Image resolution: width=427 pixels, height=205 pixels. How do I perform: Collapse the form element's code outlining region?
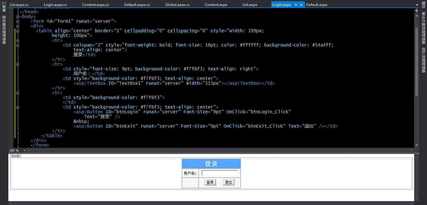pyautogui.click(x=18, y=21)
